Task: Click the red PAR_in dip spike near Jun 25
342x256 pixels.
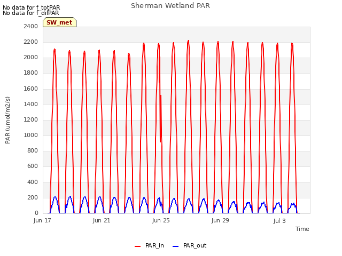Action: (x=160, y=117)
